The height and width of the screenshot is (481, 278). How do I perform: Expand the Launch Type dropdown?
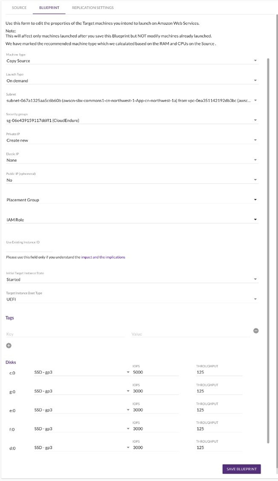(132, 81)
